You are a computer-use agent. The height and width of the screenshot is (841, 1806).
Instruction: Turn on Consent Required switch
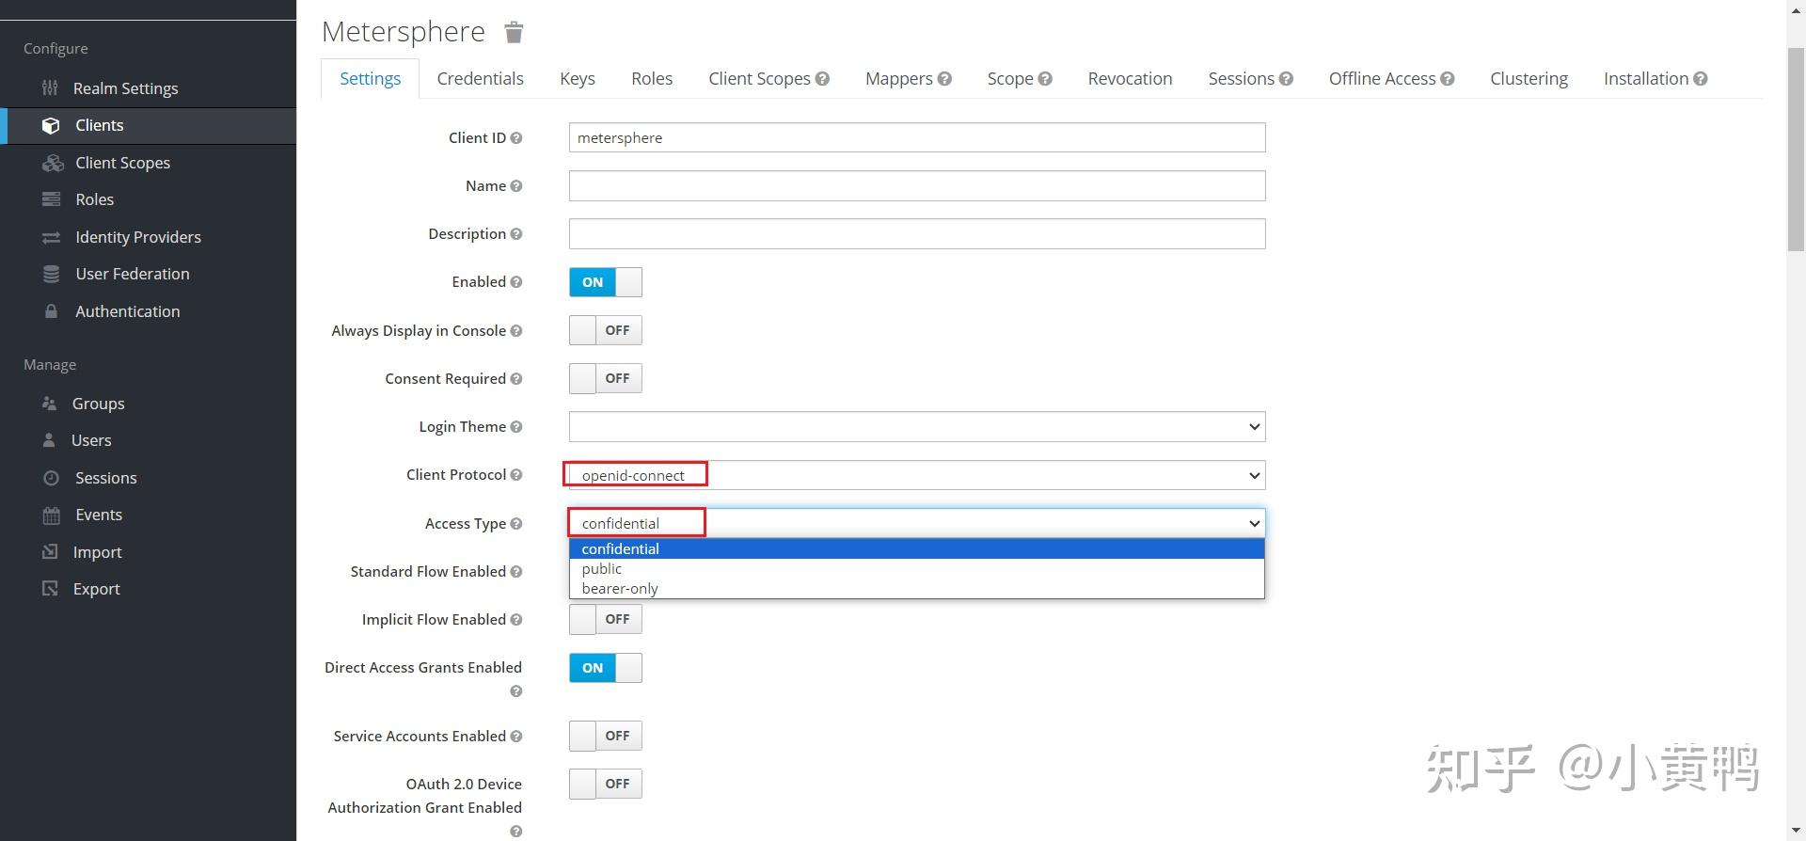pos(606,378)
